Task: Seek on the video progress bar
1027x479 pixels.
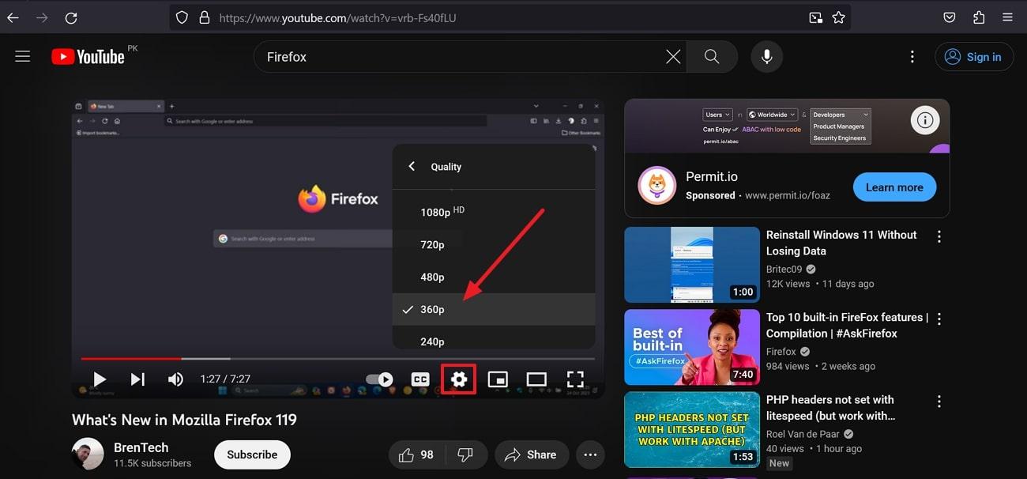Action: point(338,359)
